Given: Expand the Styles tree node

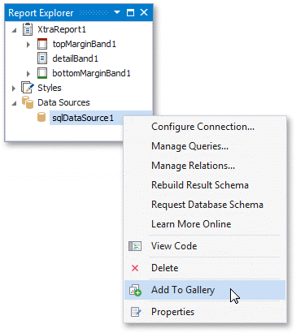Looking at the screenshot, I should pos(14,89).
